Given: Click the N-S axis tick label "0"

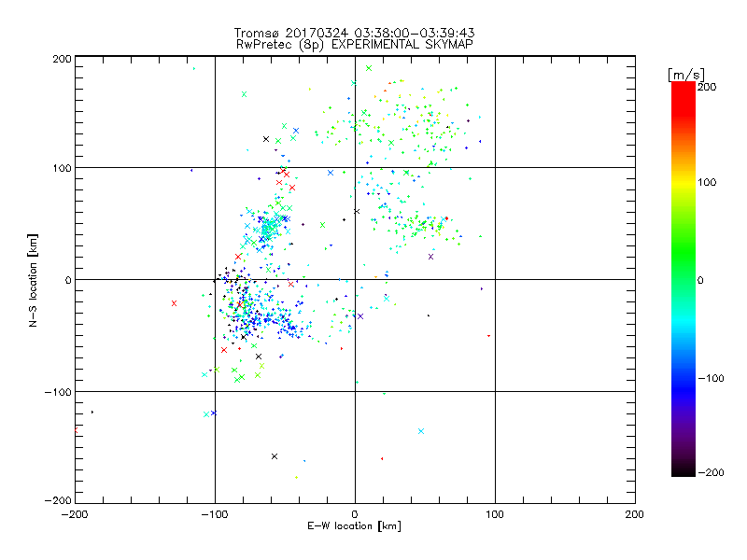Looking at the screenshot, I should [x=67, y=280].
